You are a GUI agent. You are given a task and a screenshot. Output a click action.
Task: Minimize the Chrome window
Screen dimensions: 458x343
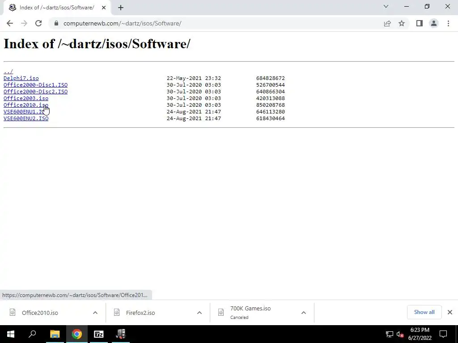407,6
